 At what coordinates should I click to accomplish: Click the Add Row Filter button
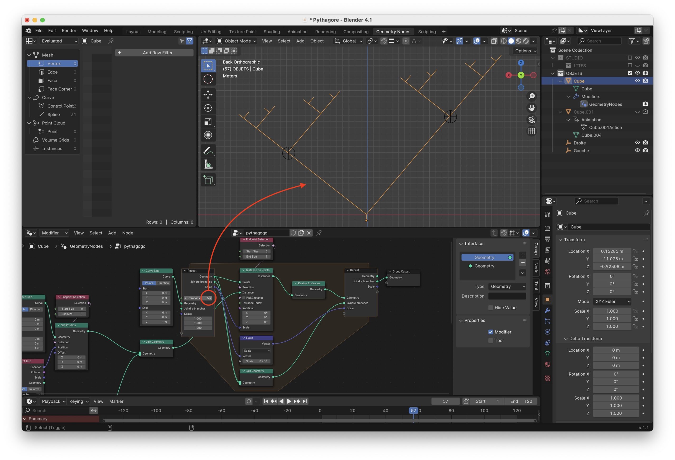(x=154, y=52)
